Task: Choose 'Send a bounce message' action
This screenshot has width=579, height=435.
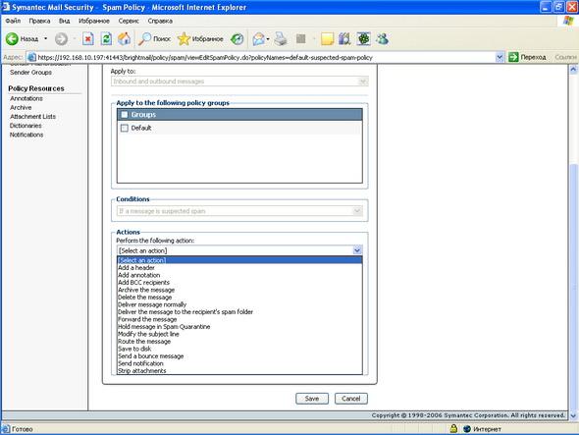Action: pos(239,356)
